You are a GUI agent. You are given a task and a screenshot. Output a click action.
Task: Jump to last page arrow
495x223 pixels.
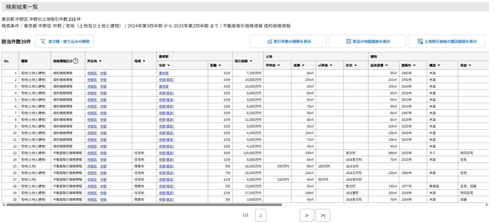(x=323, y=215)
